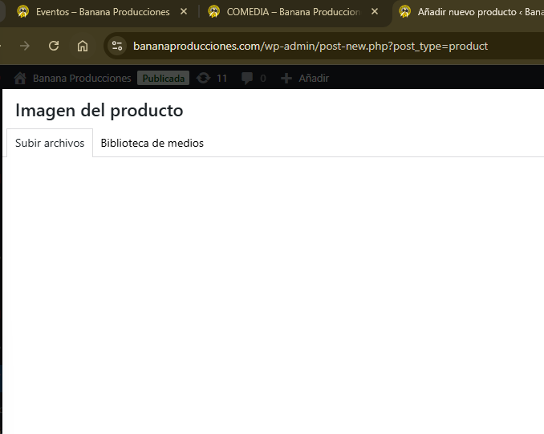Select the Añadir nuevo producto browser tab
The image size is (544, 434).
click(470, 12)
